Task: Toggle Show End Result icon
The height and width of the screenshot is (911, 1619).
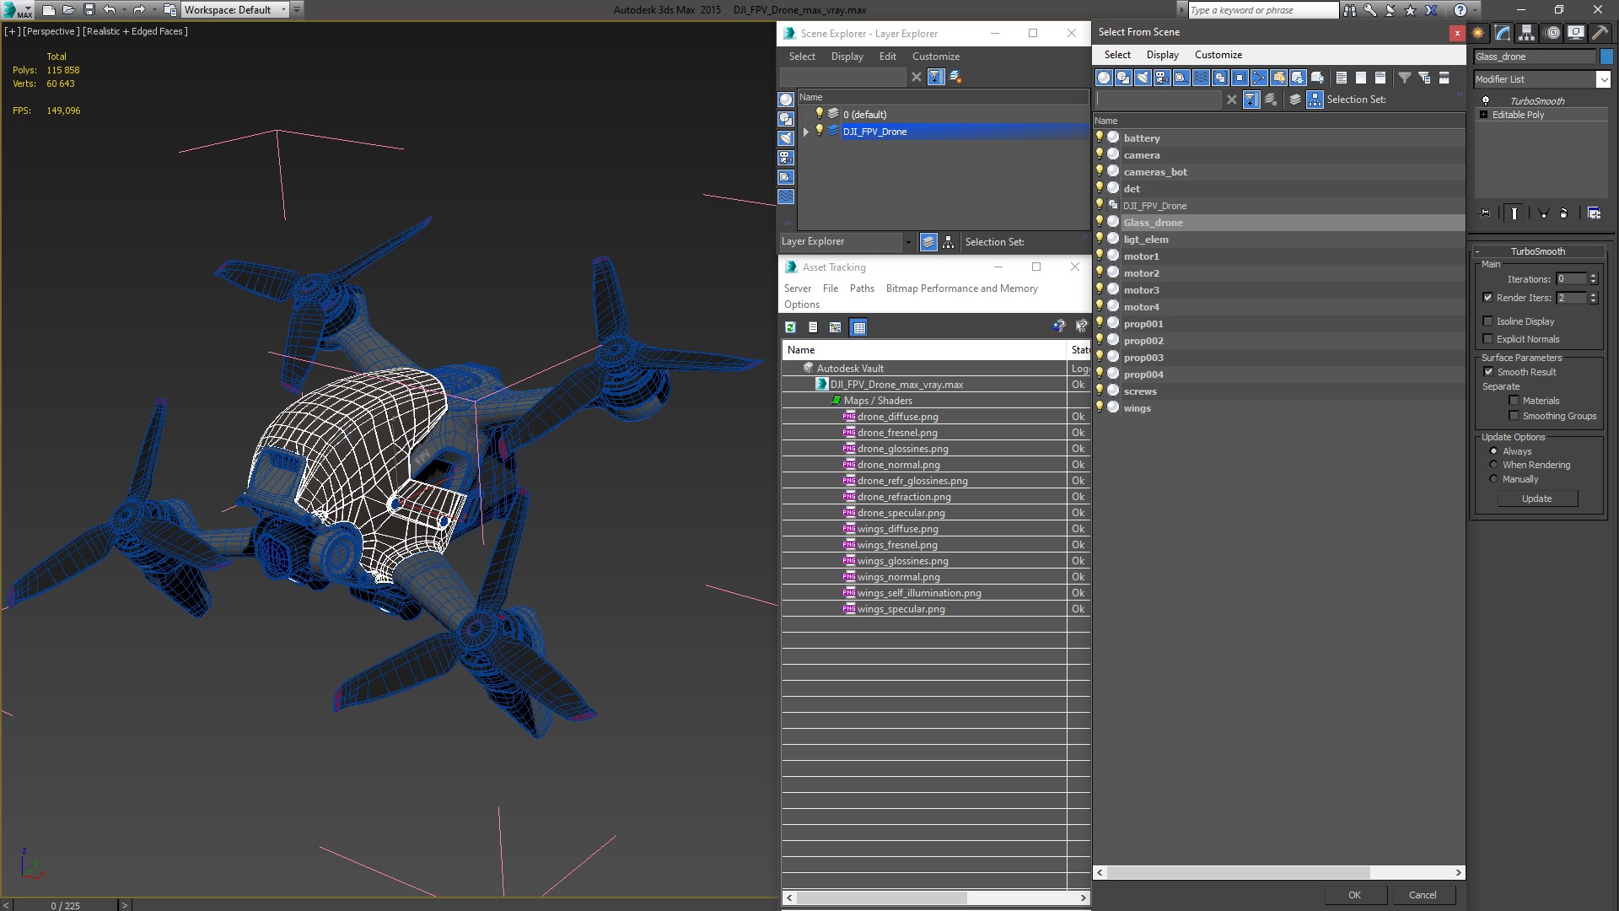Action: click(x=1514, y=213)
